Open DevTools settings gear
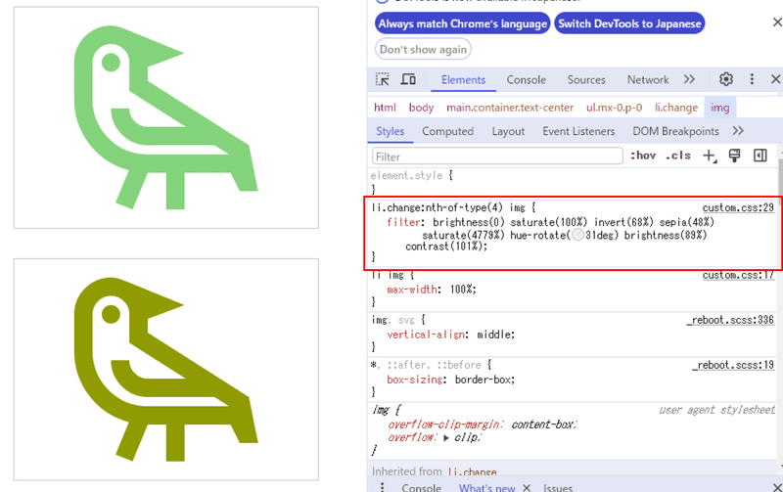The height and width of the screenshot is (492, 783). click(x=726, y=79)
